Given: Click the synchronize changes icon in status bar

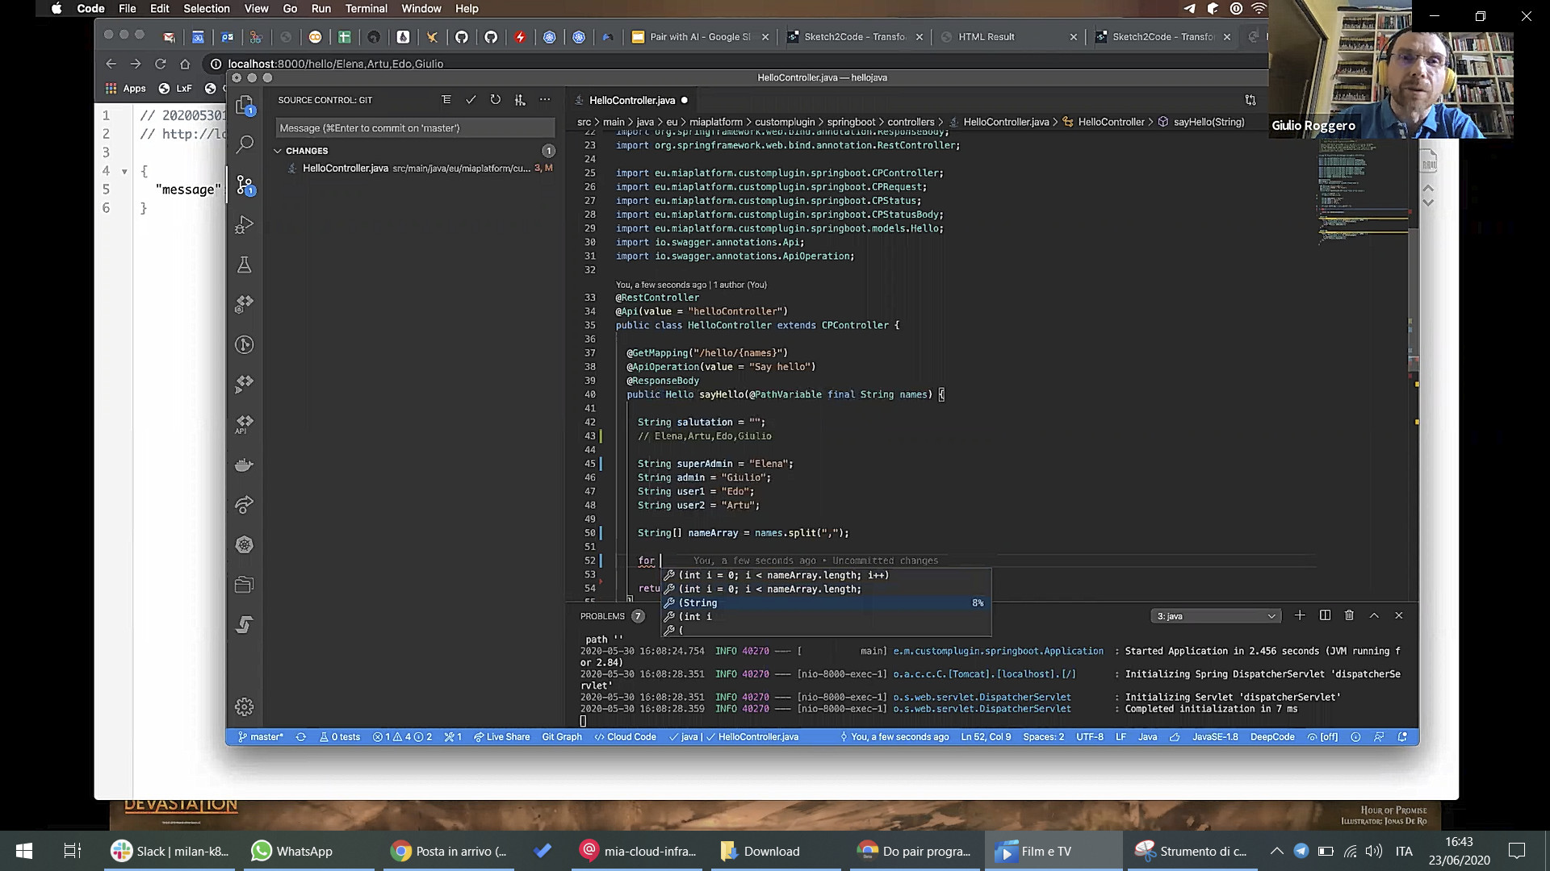Looking at the screenshot, I should pos(301,737).
